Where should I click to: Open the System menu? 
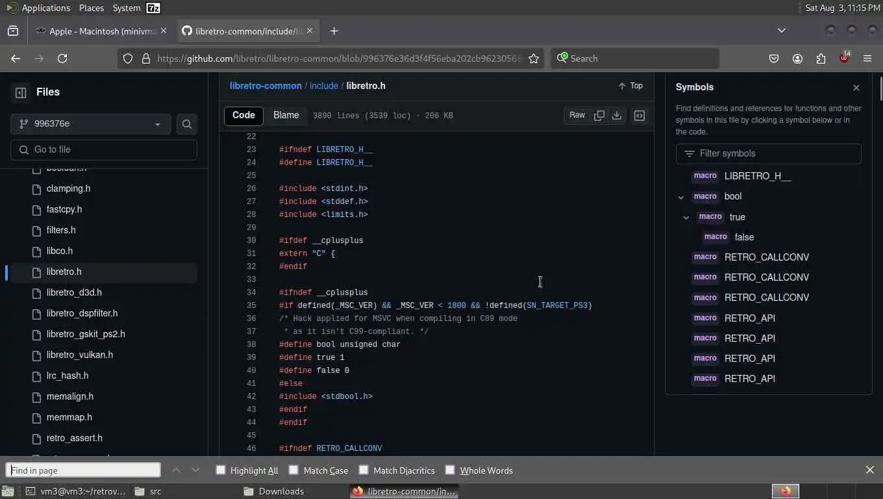point(126,8)
